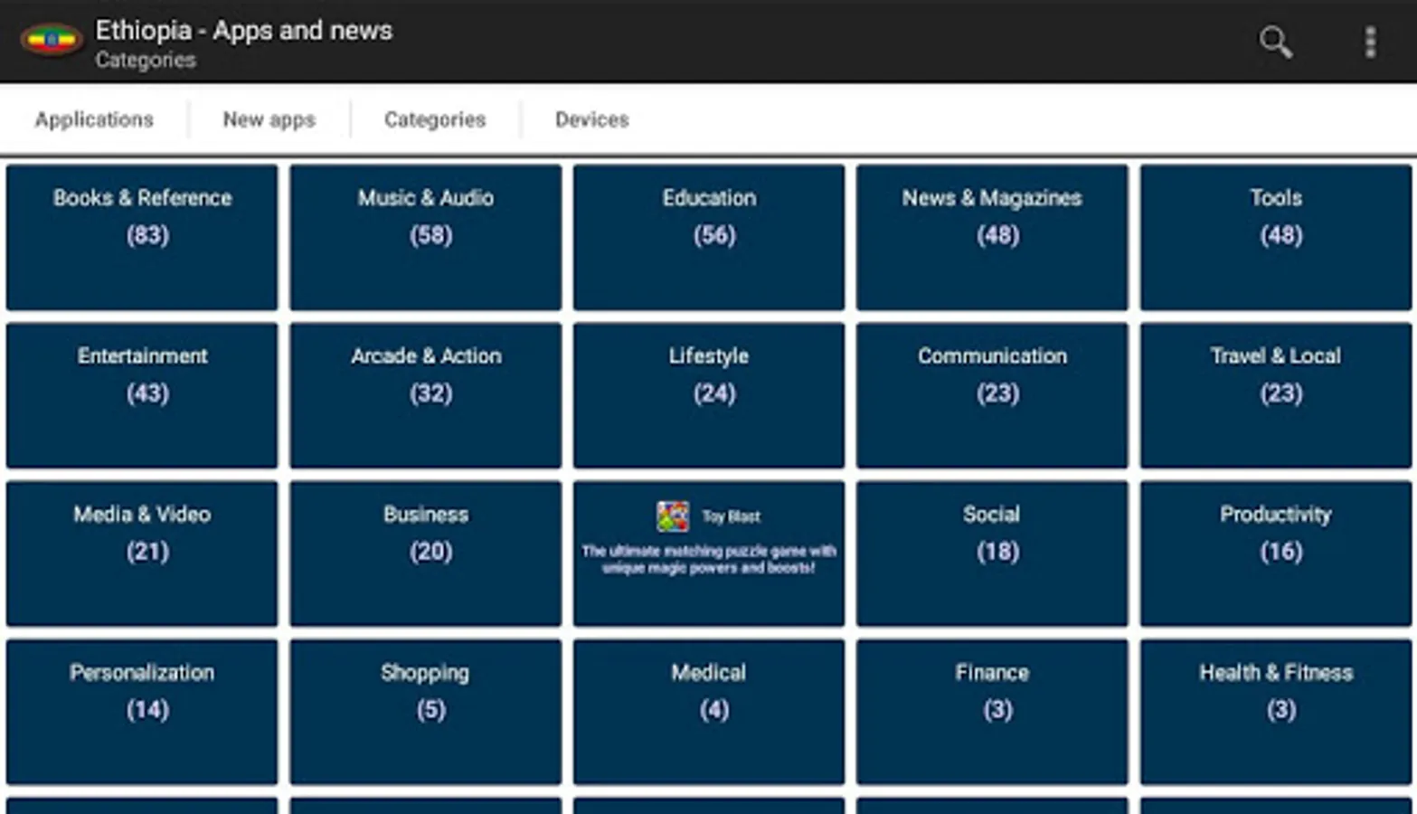Open the Finance category tile

point(992,712)
